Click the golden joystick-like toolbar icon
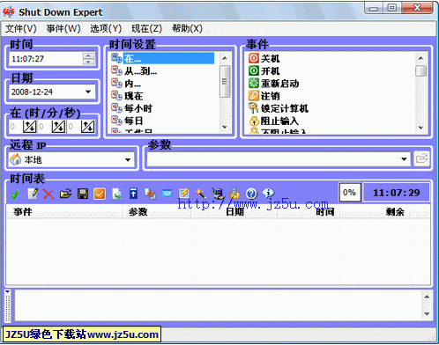 [234, 194]
